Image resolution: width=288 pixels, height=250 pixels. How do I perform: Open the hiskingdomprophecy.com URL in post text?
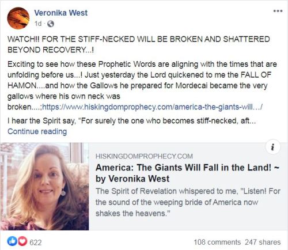[152, 107]
